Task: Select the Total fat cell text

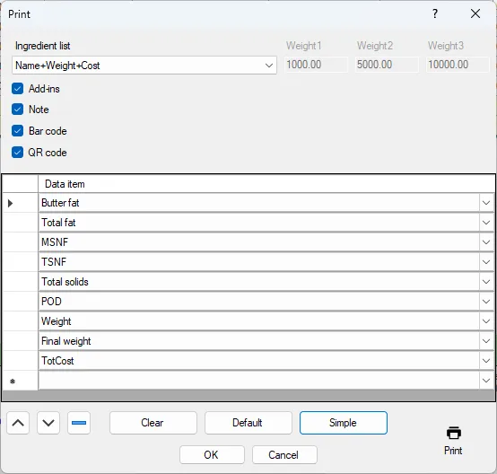Action: tap(58, 223)
